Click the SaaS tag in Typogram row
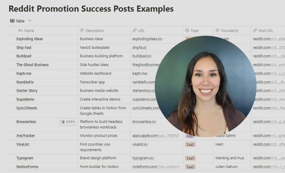285x173 pixels. (x=190, y=158)
